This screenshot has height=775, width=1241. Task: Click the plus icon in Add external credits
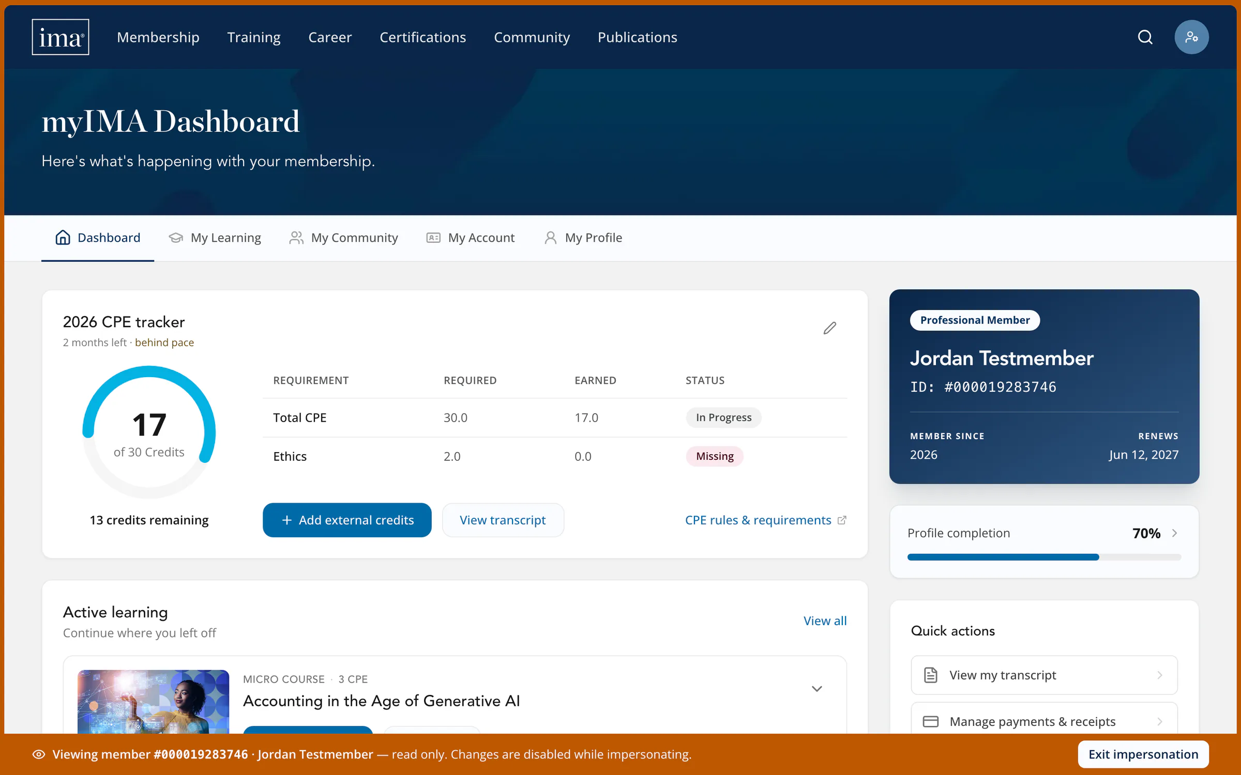pyautogui.click(x=287, y=520)
